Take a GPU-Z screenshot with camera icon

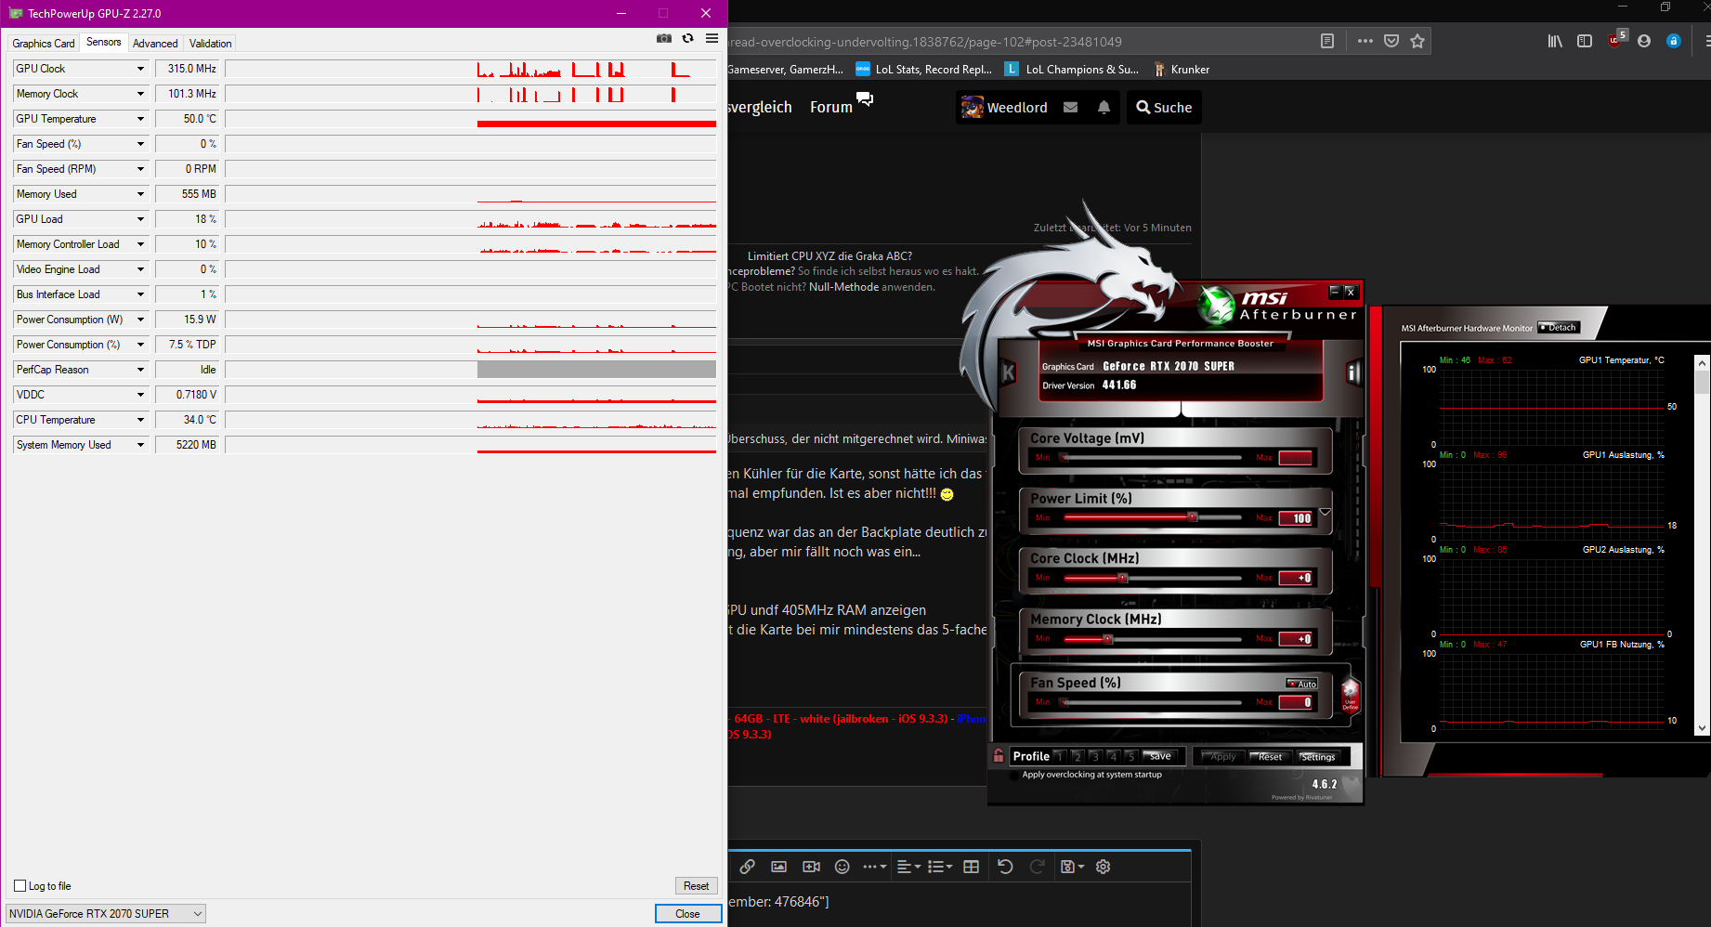tap(664, 38)
